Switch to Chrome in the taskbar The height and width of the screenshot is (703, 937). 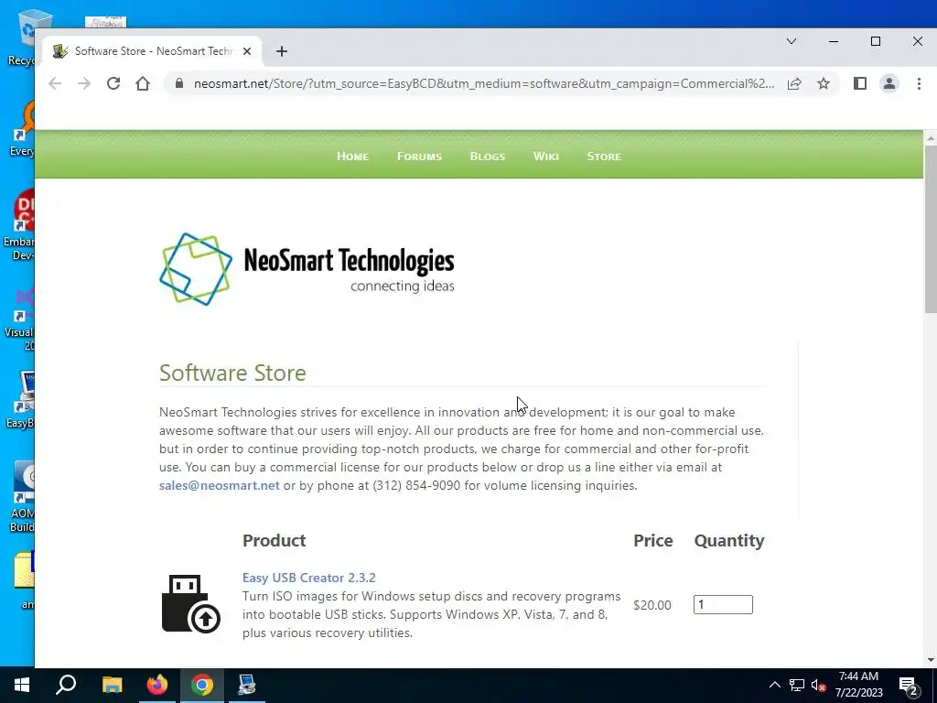coord(202,685)
